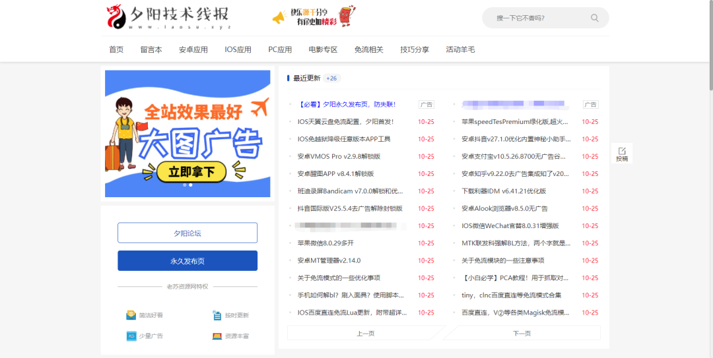Screen dimensions: 713x358
Task: Click the 最近更新 section heading
Action: (307, 78)
